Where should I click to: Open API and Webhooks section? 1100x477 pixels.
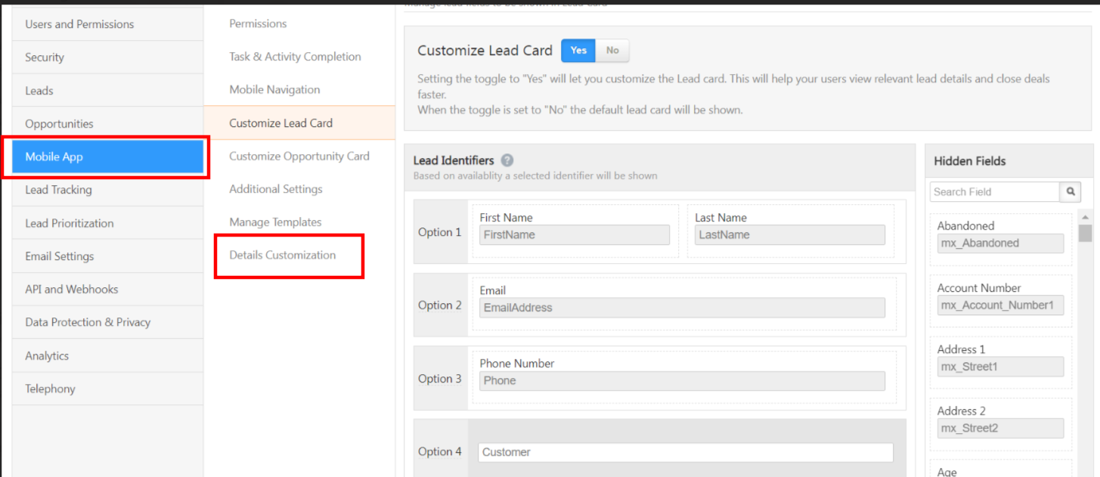[71, 289]
